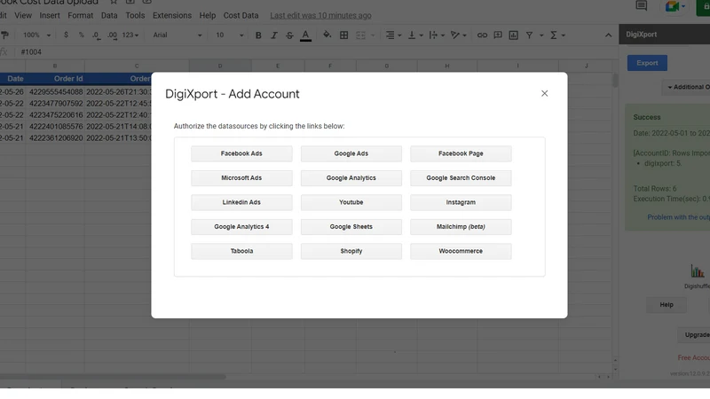710x399 pixels.
Task: Apply strikethrough formatting
Action: 289,35
